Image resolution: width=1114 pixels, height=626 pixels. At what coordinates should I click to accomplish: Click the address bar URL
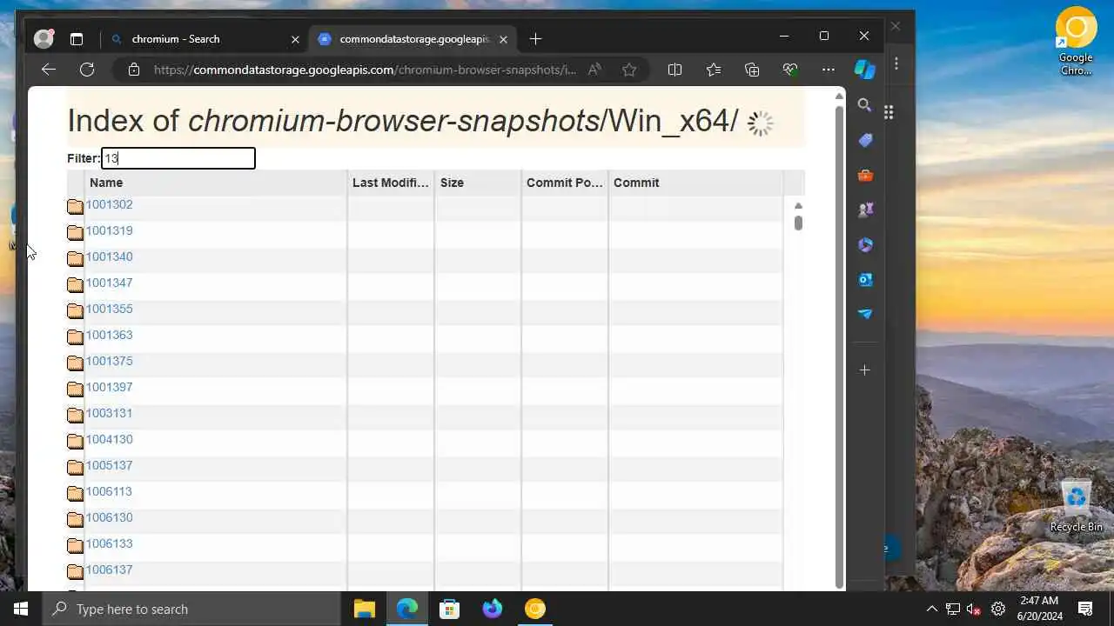pyautogui.click(x=365, y=70)
